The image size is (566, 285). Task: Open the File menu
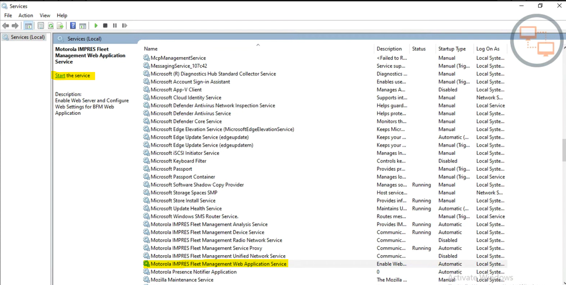pos(8,15)
